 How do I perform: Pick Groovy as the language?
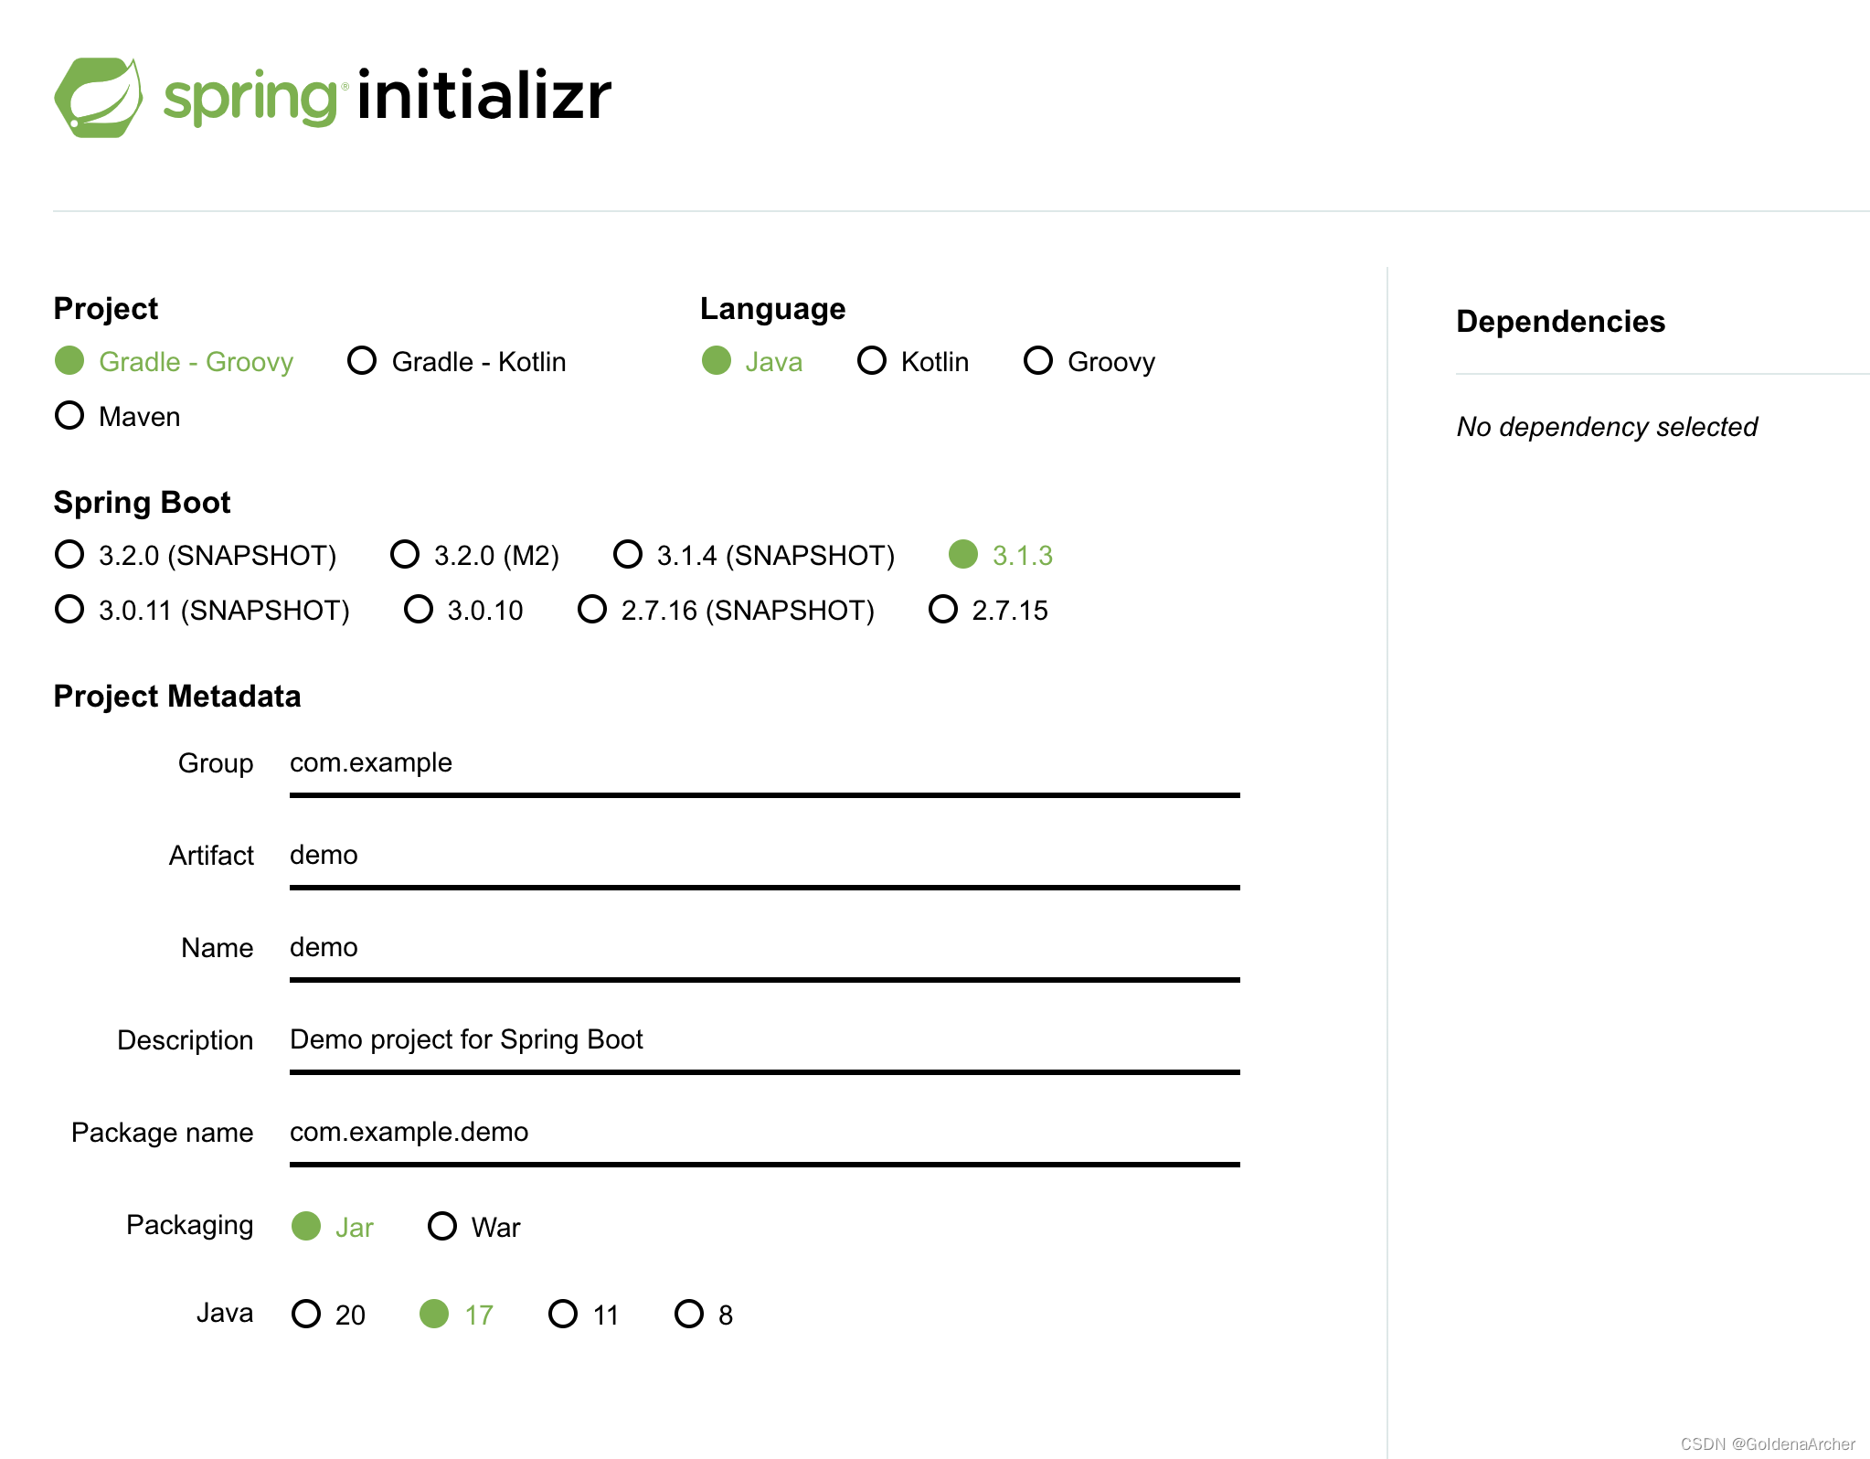(1089, 361)
